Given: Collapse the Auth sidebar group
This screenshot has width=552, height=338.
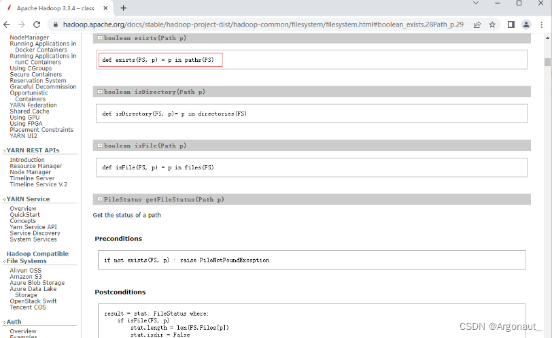Looking at the screenshot, I should pyautogui.click(x=4, y=322).
